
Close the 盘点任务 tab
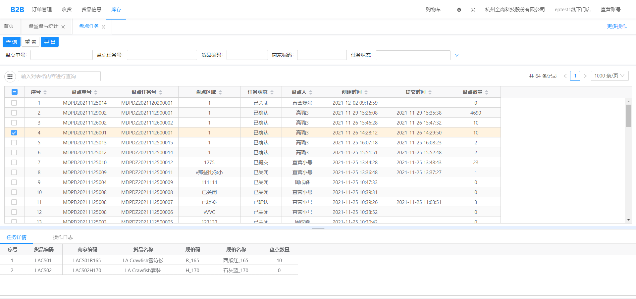pyautogui.click(x=104, y=27)
